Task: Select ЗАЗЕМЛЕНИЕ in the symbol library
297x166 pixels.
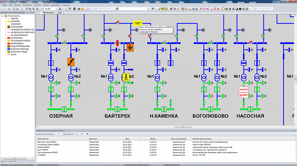Action: click(17, 27)
